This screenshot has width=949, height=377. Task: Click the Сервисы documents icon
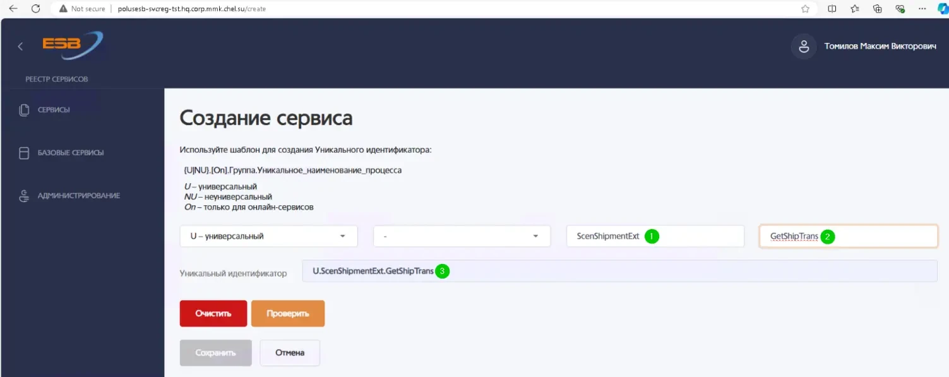pyautogui.click(x=24, y=110)
